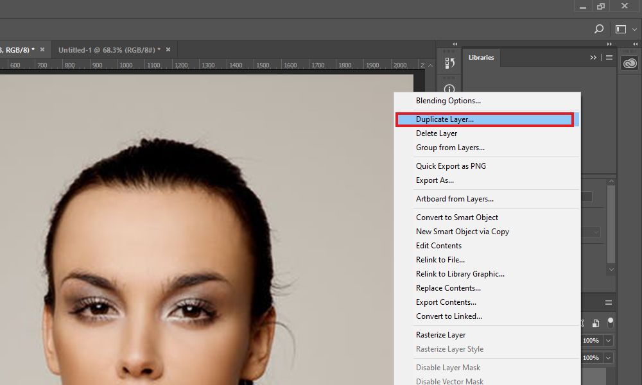642x385 pixels.
Task: Open the Info panel icon
Action: (x=449, y=89)
